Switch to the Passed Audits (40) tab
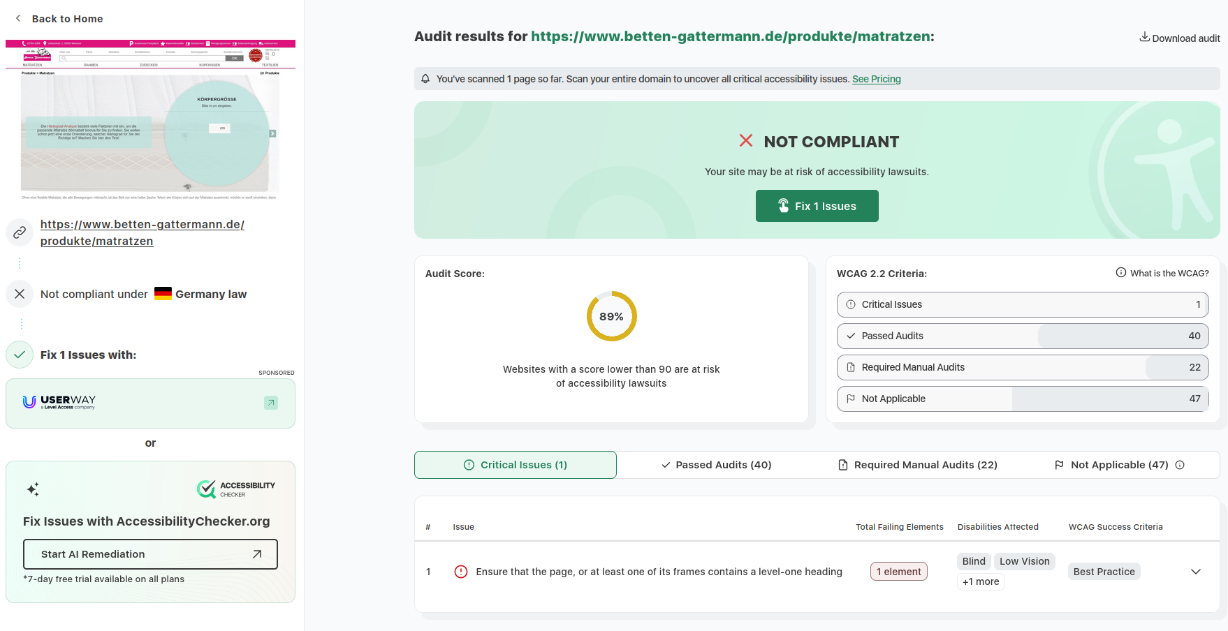The image size is (1228, 631). tap(717, 465)
